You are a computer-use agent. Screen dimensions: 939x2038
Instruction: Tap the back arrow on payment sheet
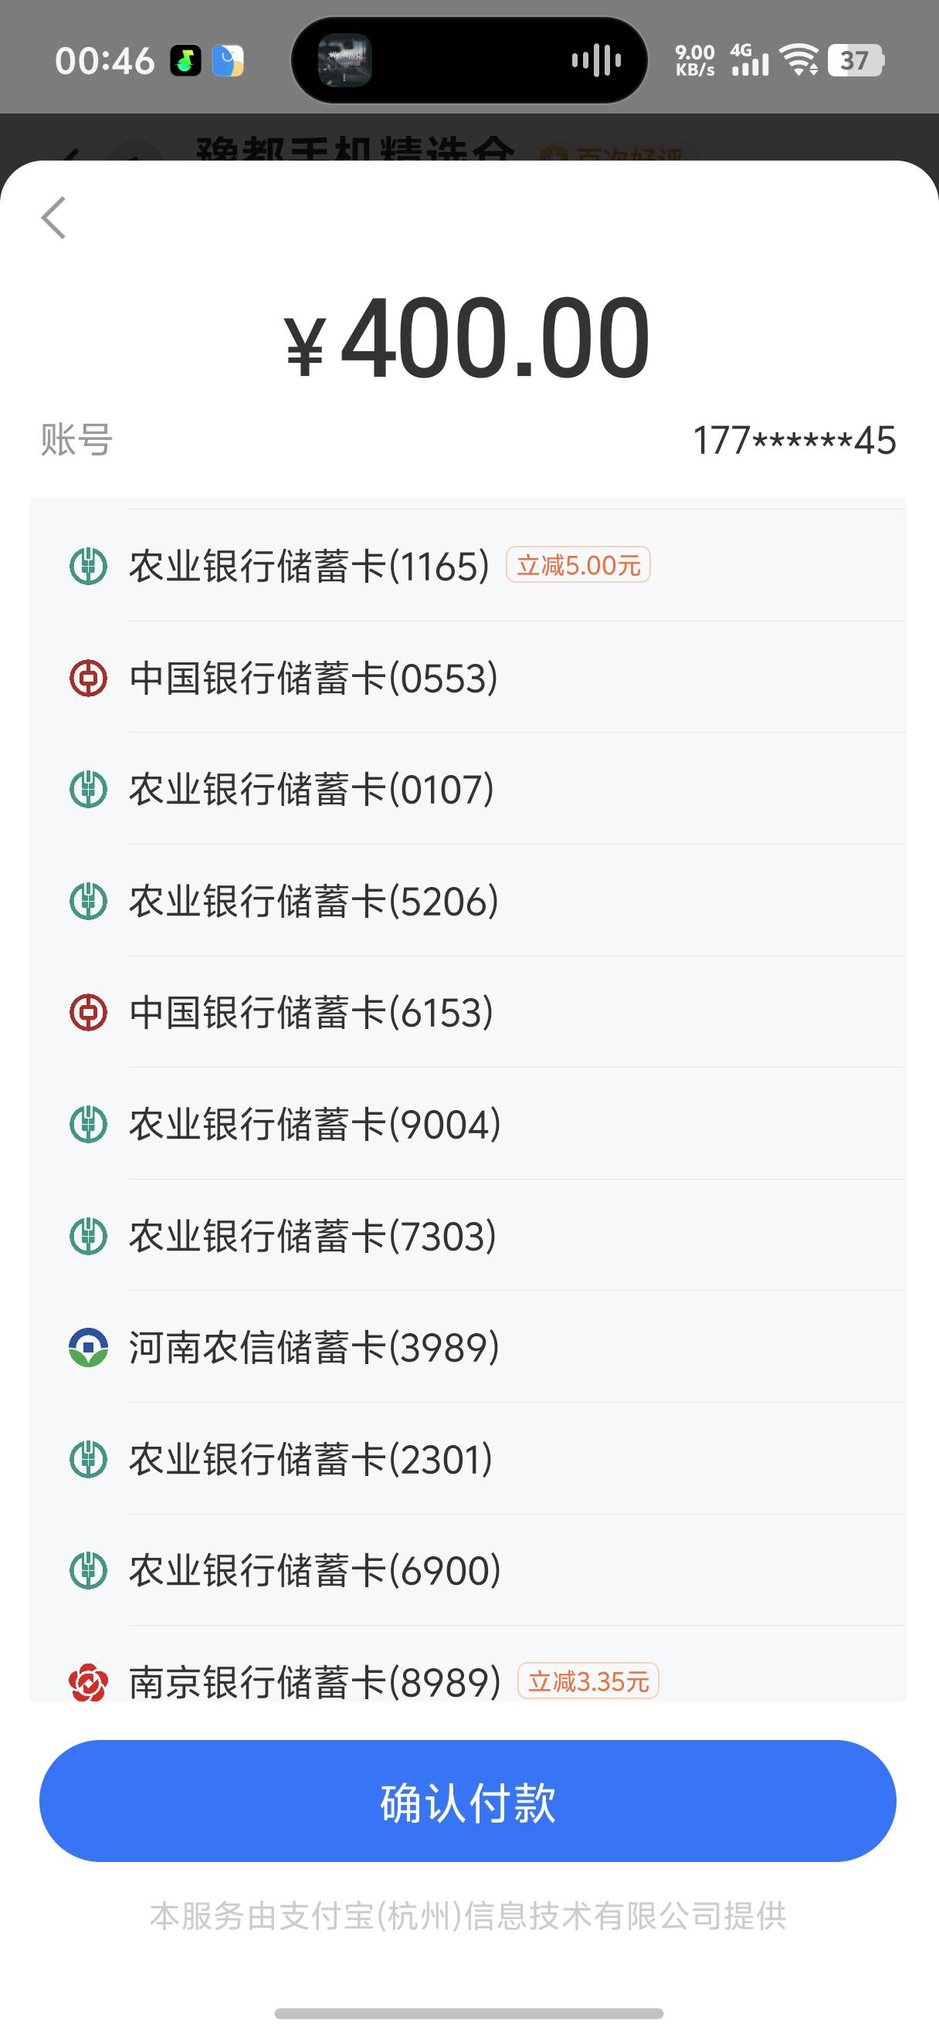point(54,218)
